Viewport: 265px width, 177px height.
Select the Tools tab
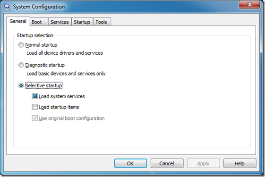tap(102, 22)
